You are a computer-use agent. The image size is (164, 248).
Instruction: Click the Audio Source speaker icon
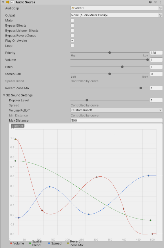point(8,2)
